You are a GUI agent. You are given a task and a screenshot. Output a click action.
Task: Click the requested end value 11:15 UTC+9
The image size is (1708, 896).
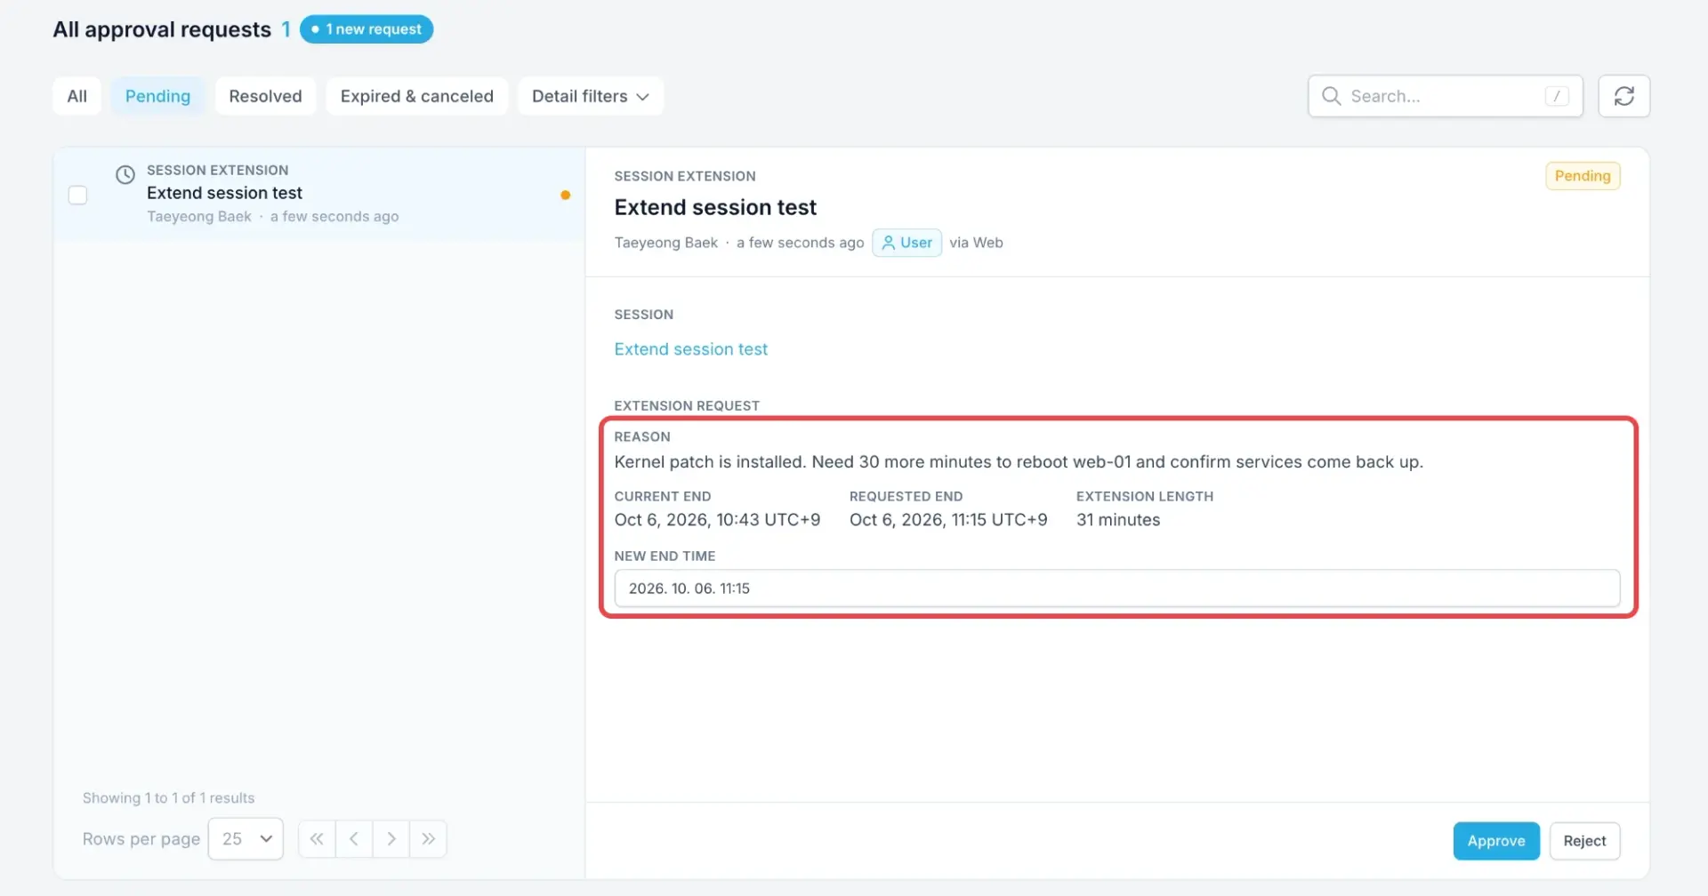tap(948, 520)
